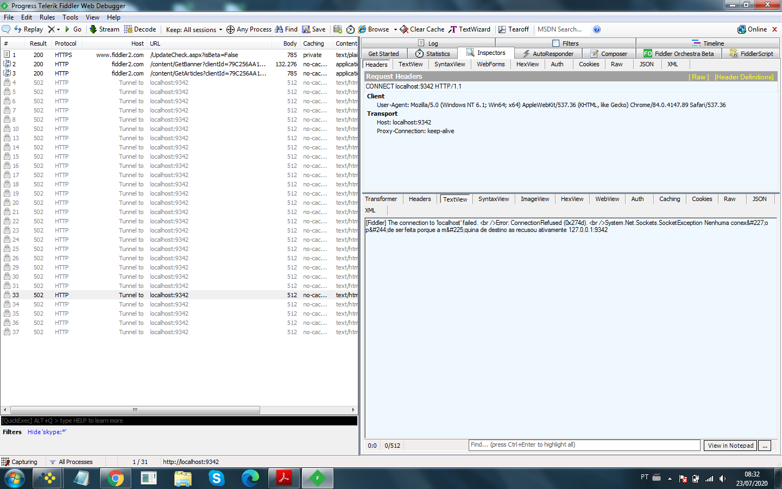Select session 2 GetBanner row

click(x=179, y=64)
